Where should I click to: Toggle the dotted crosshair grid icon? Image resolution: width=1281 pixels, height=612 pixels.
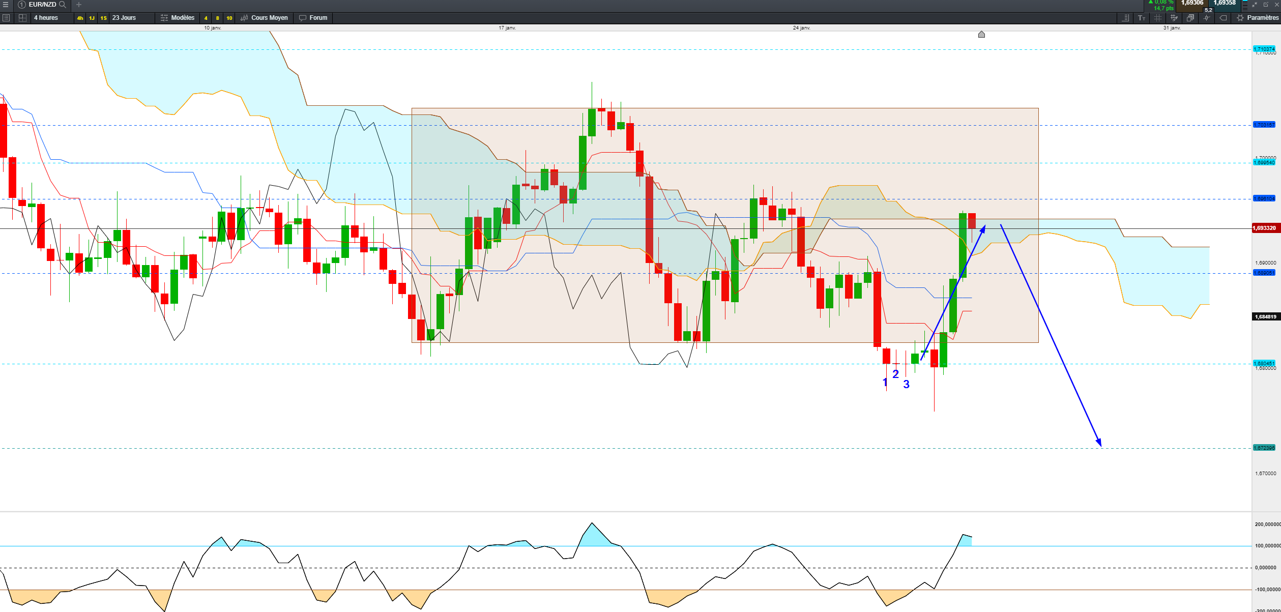click(1158, 18)
